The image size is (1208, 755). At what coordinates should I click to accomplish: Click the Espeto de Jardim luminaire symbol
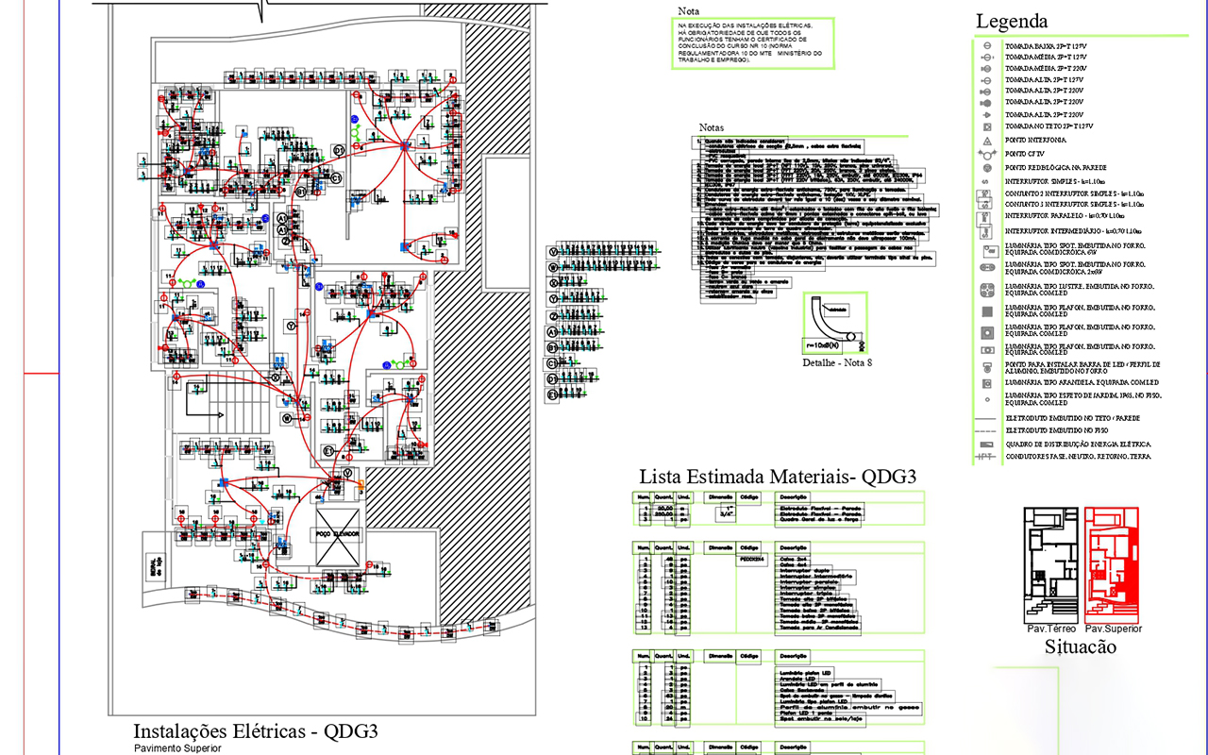pos(988,399)
